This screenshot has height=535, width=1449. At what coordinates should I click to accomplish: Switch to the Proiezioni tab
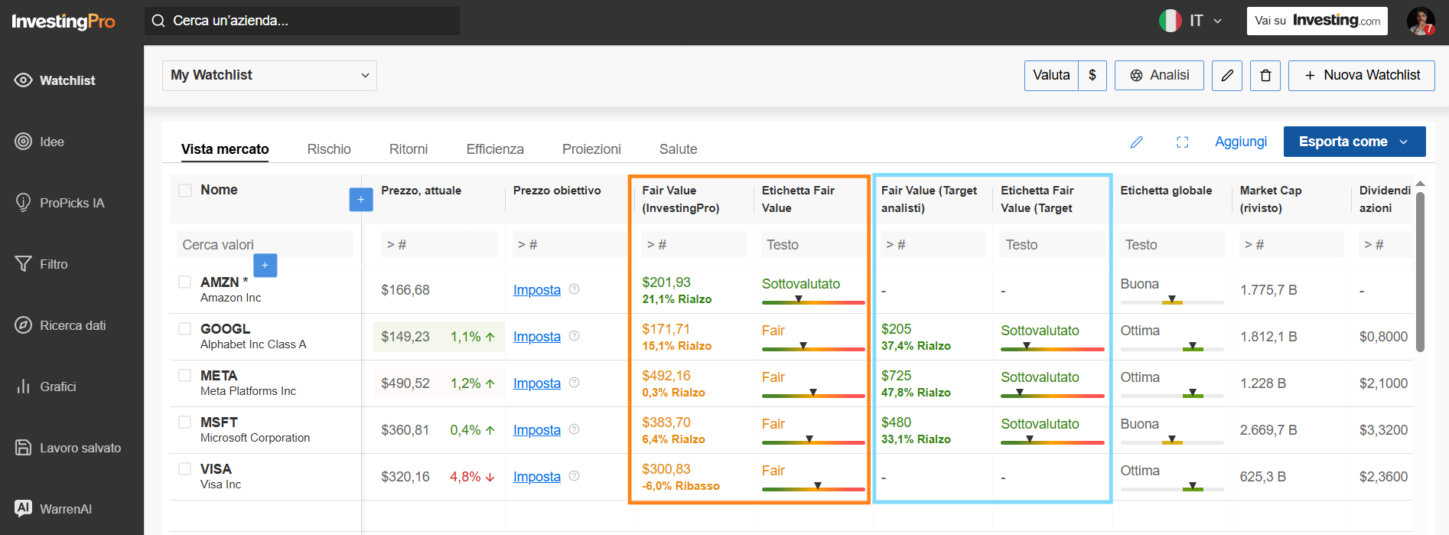591,149
